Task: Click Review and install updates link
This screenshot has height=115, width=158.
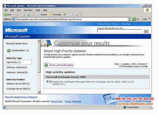Action: click(x=61, y=65)
